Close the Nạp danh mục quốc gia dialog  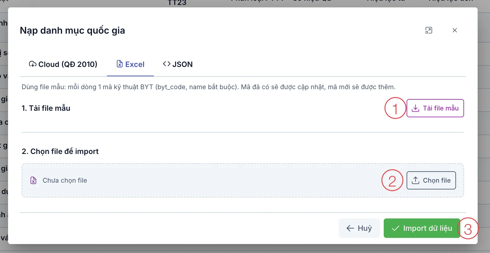(x=454, y=30)
